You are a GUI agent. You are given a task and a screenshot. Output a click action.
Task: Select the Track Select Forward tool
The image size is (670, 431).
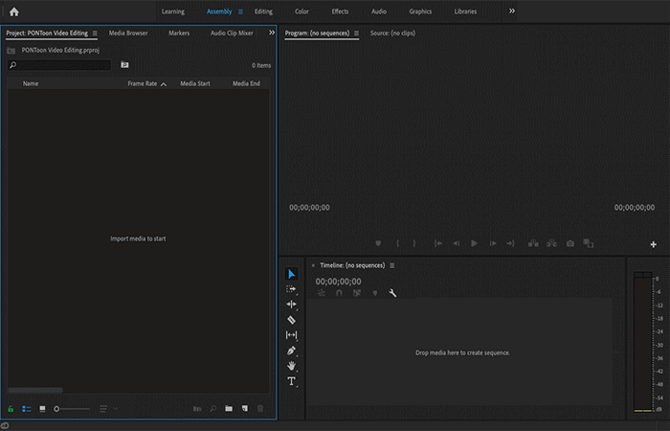pos(291,289)
